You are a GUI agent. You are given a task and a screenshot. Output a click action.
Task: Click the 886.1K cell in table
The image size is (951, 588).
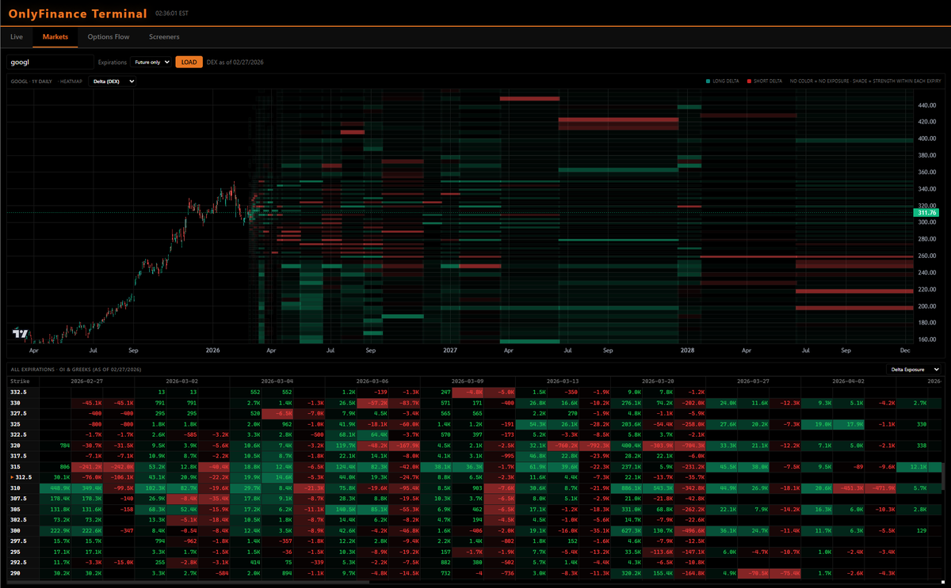click(626, 488)
